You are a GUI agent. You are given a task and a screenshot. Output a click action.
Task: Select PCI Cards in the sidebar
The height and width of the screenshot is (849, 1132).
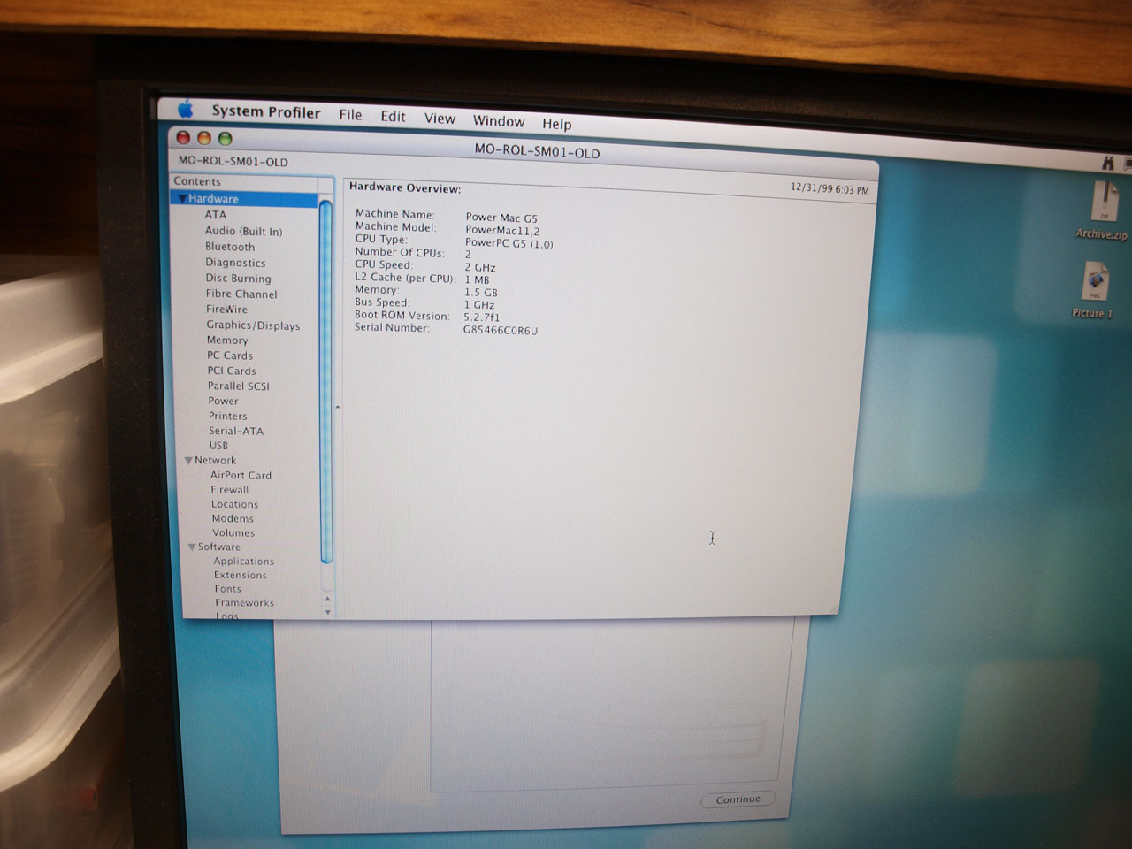coord(232,371)
